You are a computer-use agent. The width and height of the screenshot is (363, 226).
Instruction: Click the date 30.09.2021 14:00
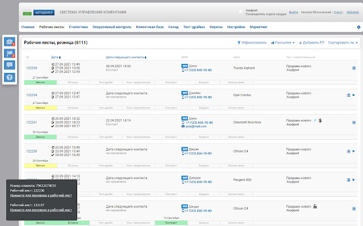[x=119, y=66]
